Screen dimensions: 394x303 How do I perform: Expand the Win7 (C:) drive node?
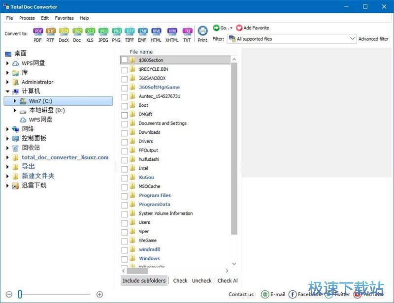point(15,101)
